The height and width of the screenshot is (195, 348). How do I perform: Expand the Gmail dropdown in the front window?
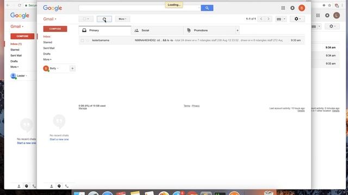pyautogui.click(x=49, y=19)
